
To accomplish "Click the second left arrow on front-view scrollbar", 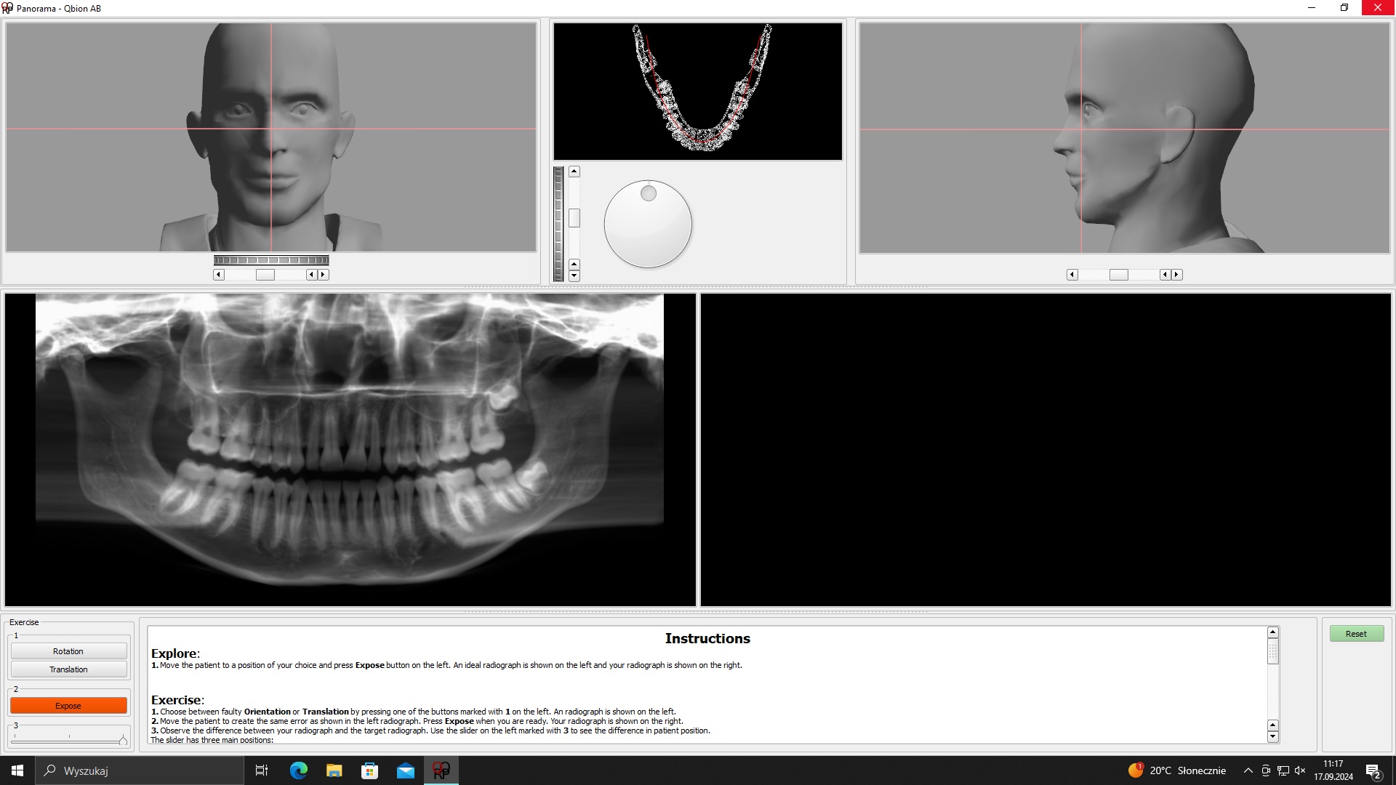I will (x=311, y=275).
